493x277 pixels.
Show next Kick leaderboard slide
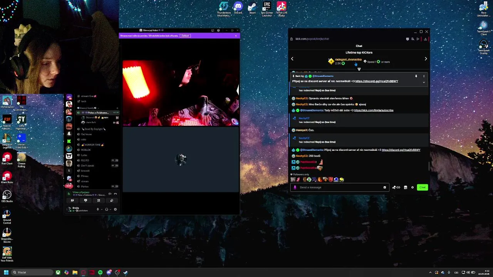(426, 59)
